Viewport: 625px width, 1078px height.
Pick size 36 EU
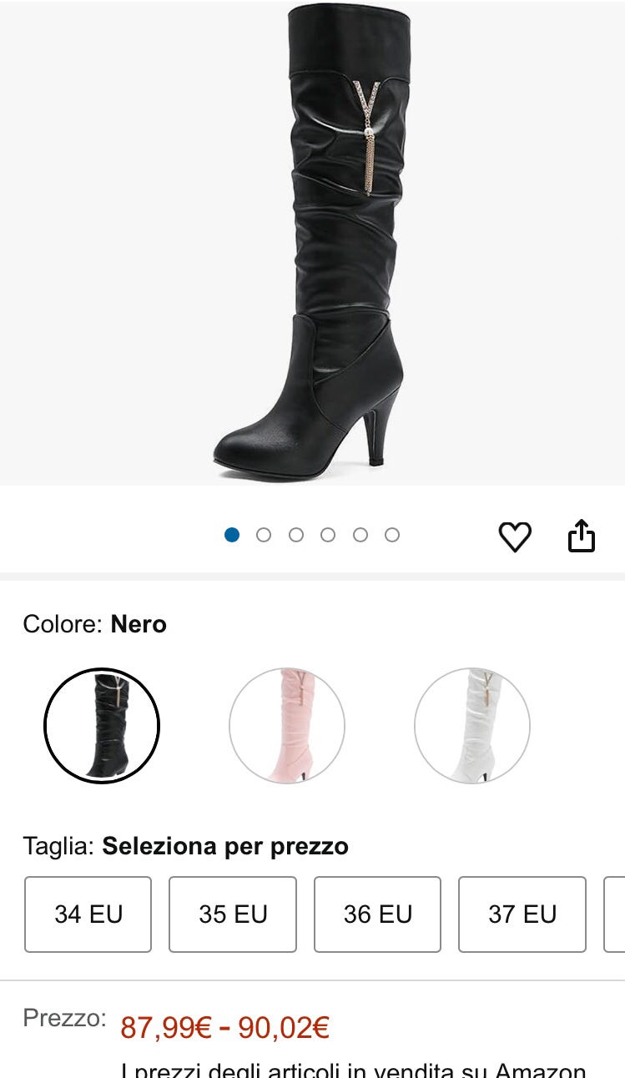pos(377,914)
